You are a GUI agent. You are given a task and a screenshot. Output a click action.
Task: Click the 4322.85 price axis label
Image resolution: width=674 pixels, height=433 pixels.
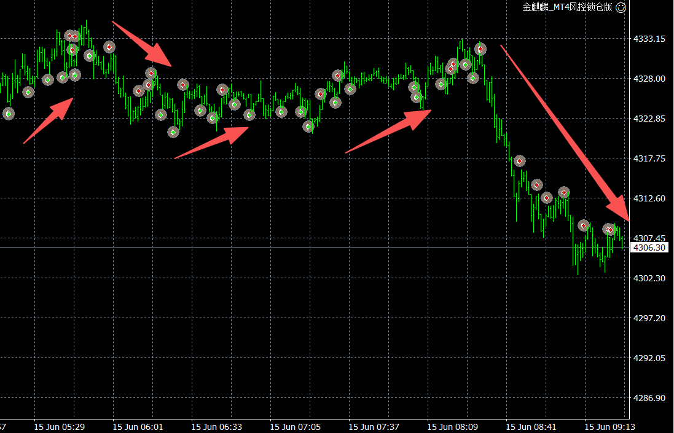649,119
